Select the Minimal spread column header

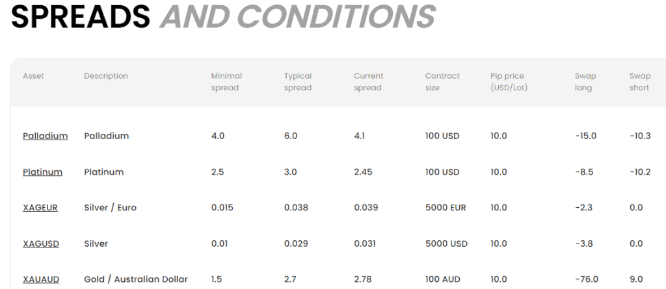[x=226, y=82]
